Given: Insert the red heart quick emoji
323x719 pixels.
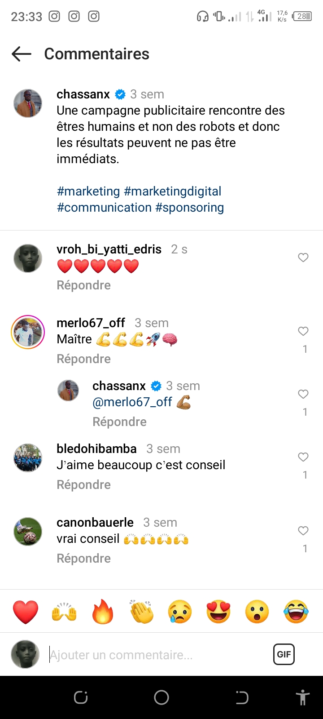Looking at the screenshot, I should coord(26,612).
